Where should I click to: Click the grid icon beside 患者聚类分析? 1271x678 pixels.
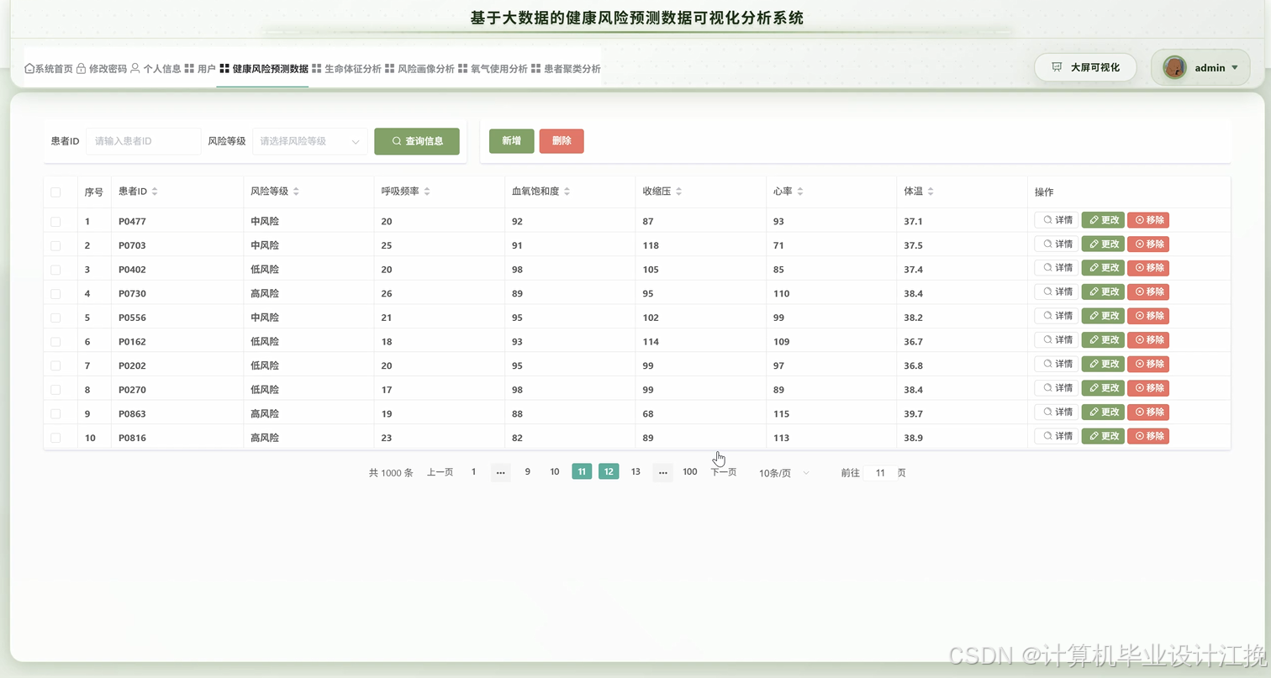536,69
